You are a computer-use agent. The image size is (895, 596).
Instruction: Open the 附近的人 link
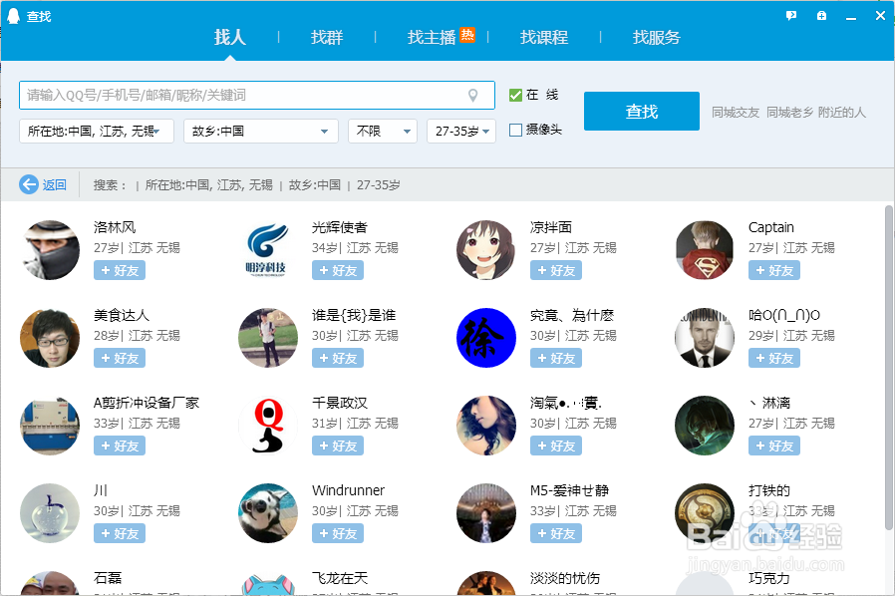(842, 113)
